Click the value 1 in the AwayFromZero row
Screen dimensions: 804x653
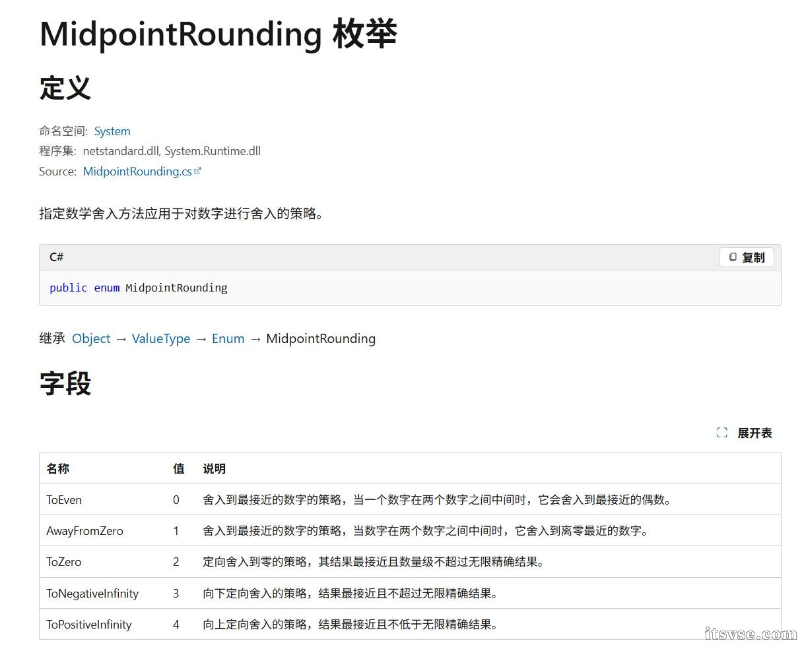click(176, 531)
